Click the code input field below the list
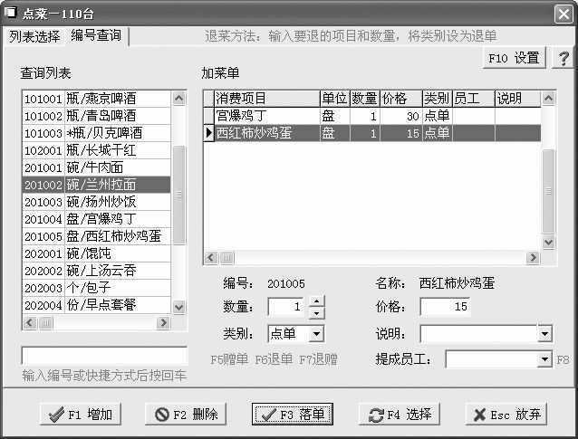This screenshot has height=439, width=578. (104, 356)
